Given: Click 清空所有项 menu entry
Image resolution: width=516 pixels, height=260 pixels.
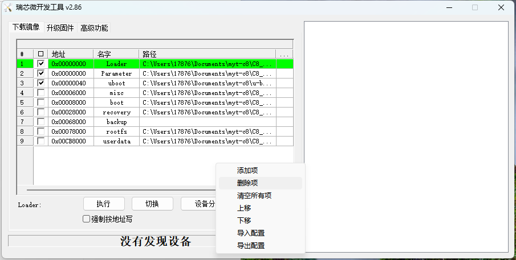Looking at the screenshot, I should tap(254, 196).
